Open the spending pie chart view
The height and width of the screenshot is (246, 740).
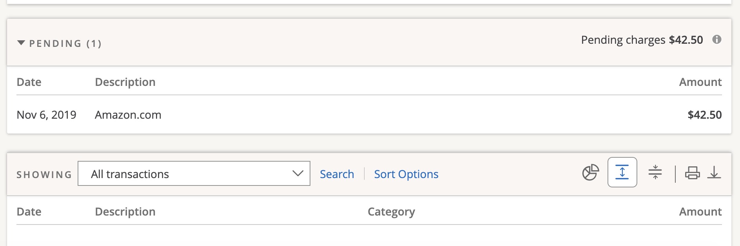pyautogui.click(x=590, y=173)
